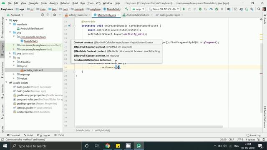Click the UTF-8 encoding indicator

click(240, 140)
